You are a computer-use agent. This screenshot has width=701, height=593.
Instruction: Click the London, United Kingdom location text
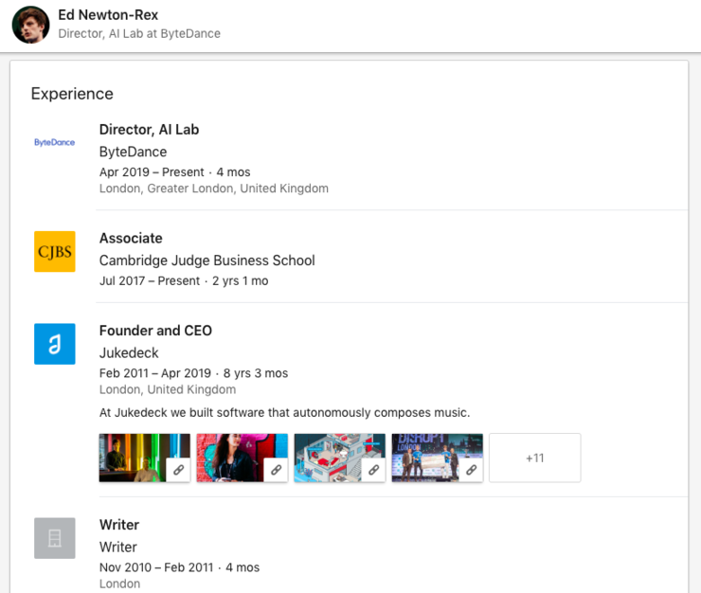[168, 389]
